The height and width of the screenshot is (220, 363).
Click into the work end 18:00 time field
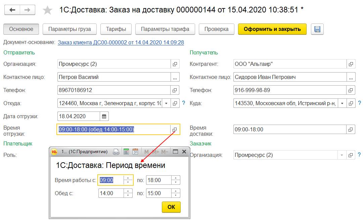point(159,180)
